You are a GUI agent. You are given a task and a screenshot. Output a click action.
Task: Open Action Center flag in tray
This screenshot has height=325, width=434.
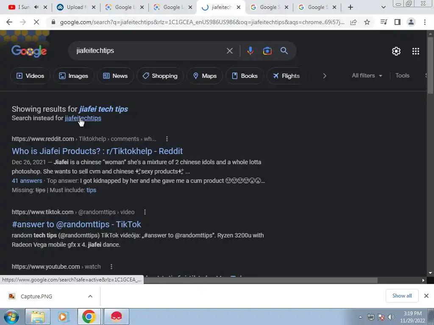pyautogui.click(x=381, y=317)
